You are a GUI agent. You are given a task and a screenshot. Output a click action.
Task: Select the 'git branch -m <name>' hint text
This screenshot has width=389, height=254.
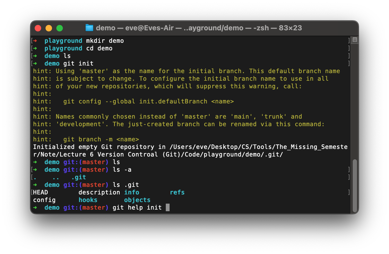102,139
